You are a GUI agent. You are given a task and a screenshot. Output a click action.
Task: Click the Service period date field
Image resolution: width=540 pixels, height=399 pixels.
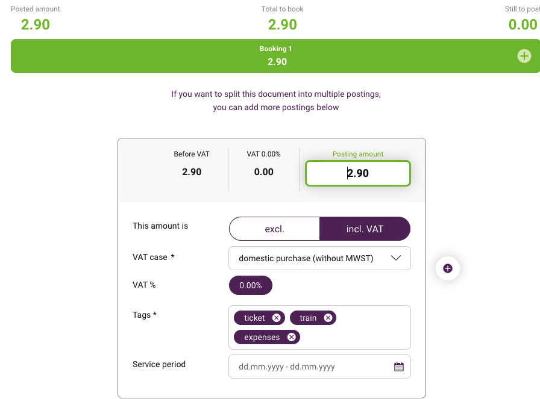pos(319,367)
